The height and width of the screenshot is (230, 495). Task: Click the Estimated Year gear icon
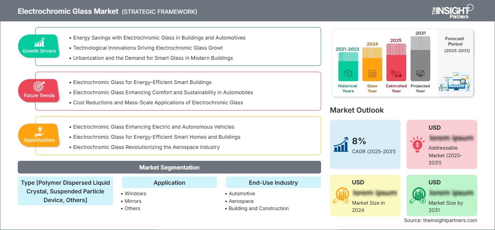coord(396,74)
